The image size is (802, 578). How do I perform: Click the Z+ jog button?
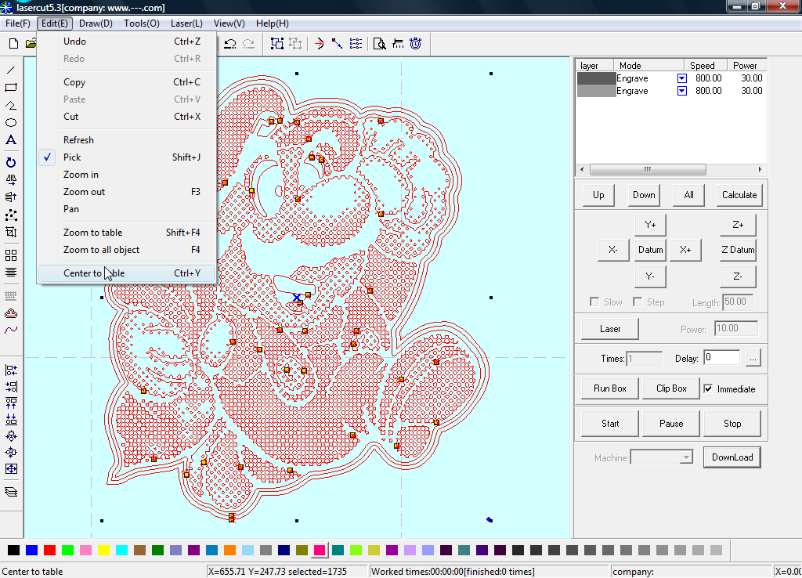[x=738, y=225]
